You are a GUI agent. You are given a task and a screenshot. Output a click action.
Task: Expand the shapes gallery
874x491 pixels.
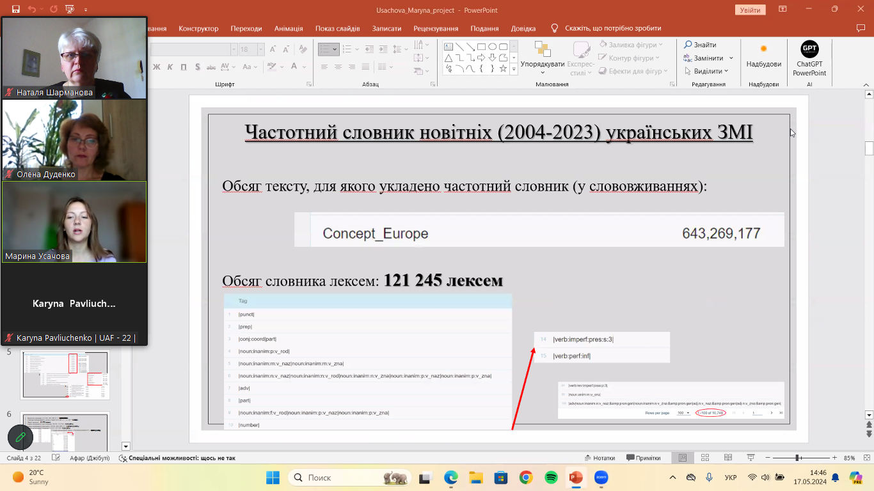[x=514, y=69]
